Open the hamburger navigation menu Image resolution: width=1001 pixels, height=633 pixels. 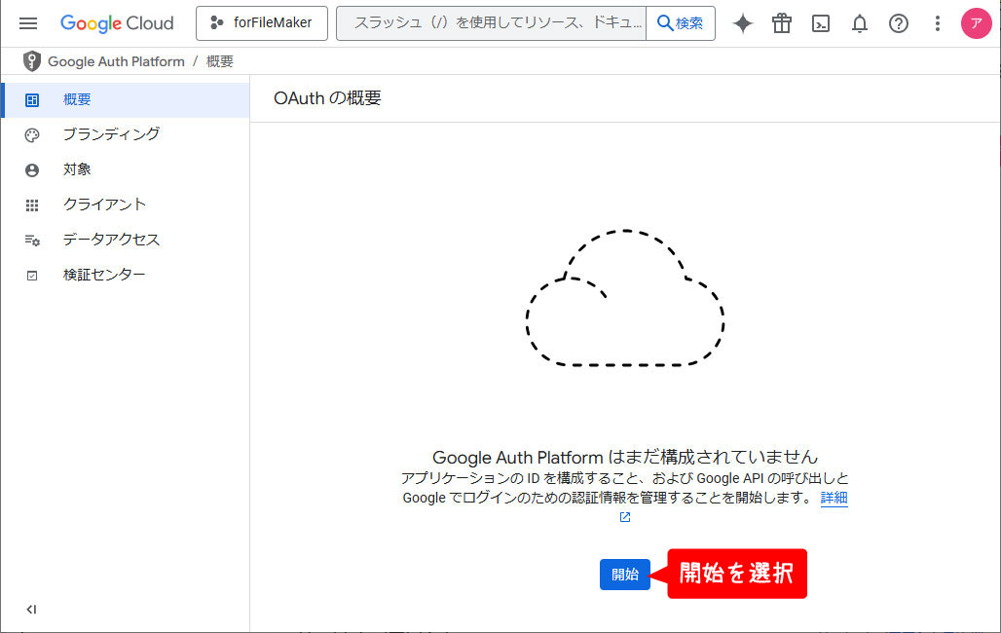pos(28,23)
